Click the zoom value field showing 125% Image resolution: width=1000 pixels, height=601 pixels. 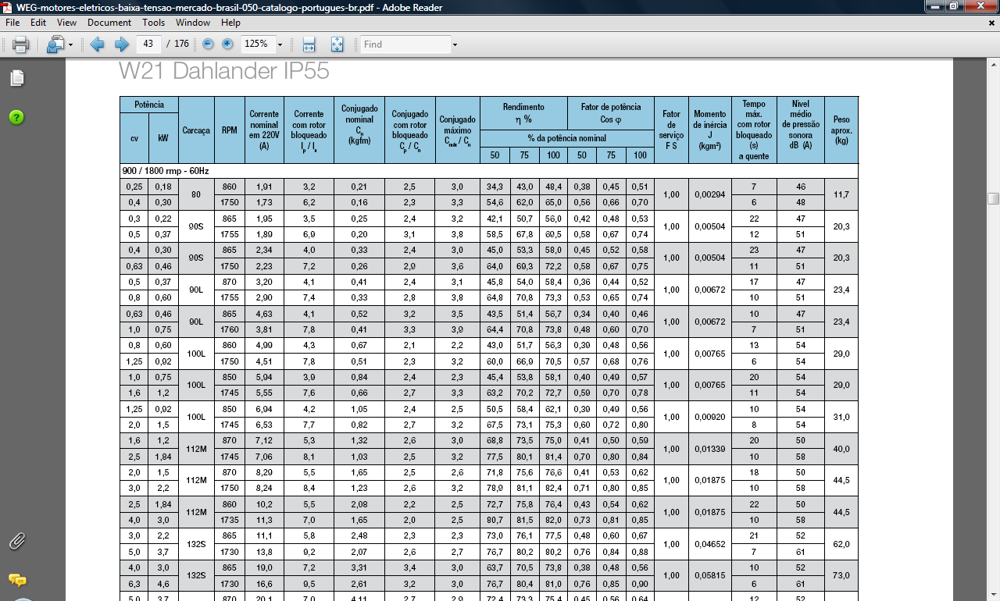[x=257, y=44]
